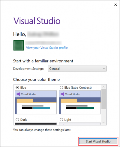Click the Blue (Extra Contrast) preview thumbnail
This screenshot has width=120, height=147.
click(x=80, y=102)
